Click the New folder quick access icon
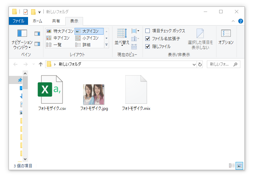This screenshot has height=182, width=253. pyautogui.click(x=34, y=12)
